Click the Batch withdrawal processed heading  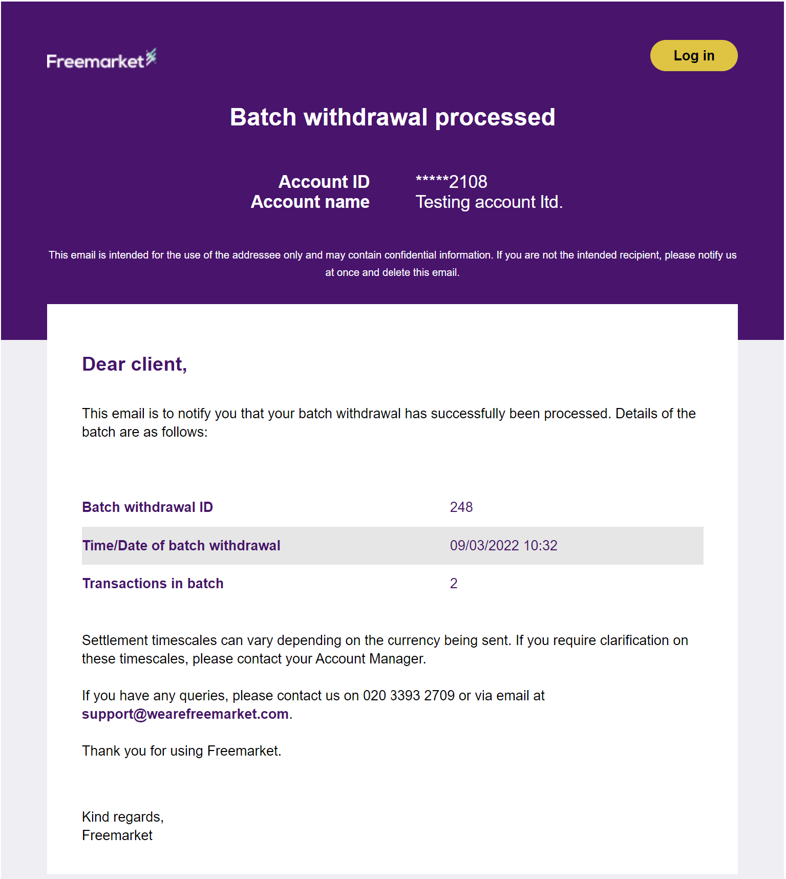point(393,117)
